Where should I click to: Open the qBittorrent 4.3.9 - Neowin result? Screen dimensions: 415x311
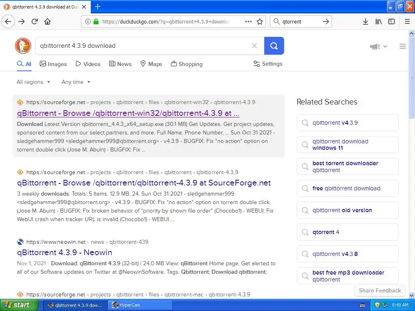[64, 252]
